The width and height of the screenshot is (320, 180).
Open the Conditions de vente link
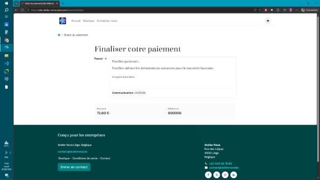[x=85, y=158]
